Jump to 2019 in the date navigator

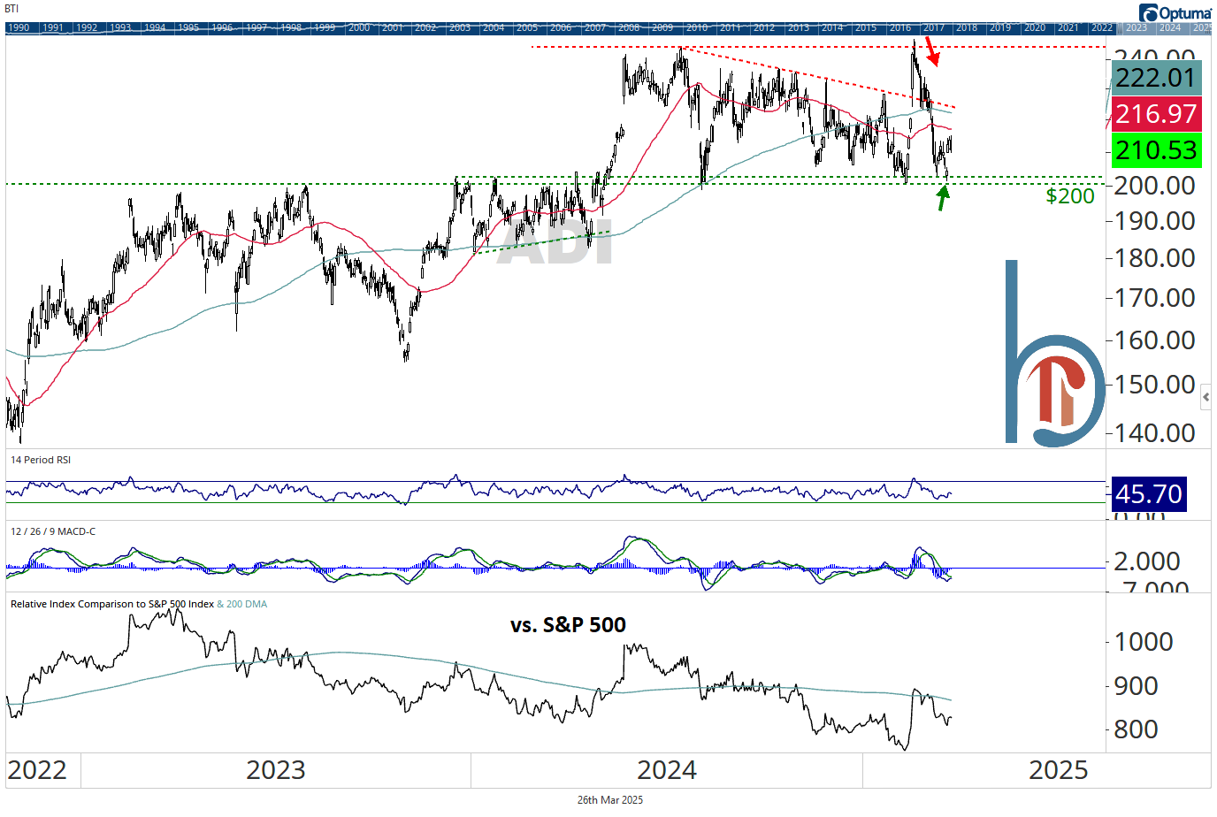click(1001, 28)
